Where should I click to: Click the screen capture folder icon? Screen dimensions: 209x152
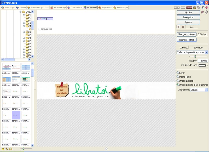coord(195,8)
